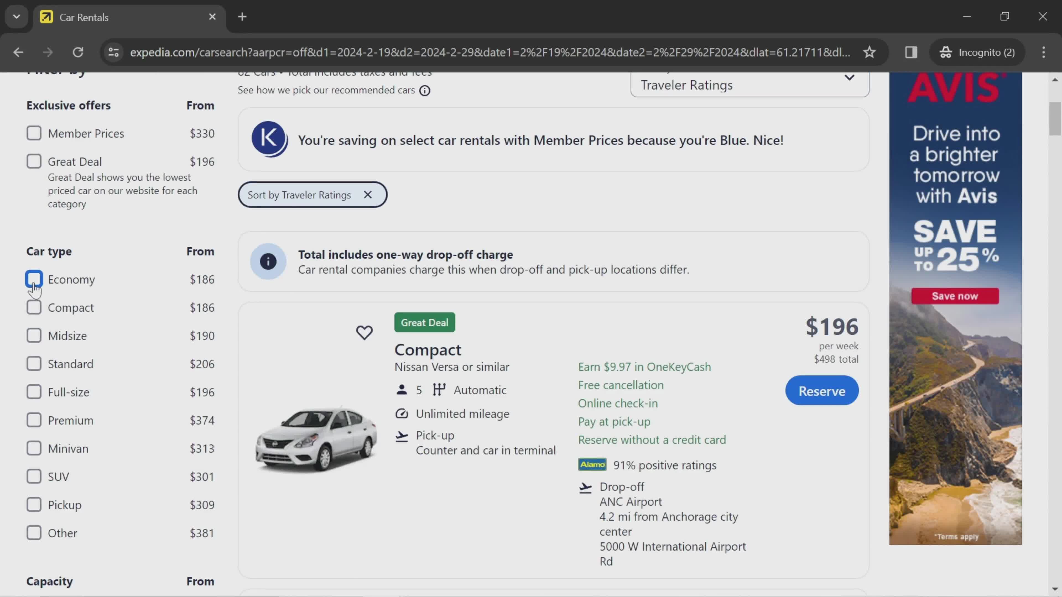1062x597 pixels.
Task: Go back to the previous page
Action: pos(18,52)
